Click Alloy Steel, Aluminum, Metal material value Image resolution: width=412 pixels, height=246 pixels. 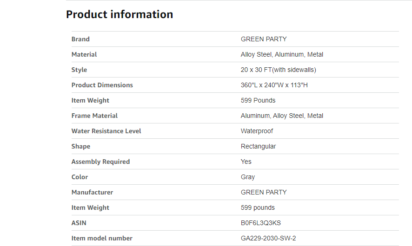point(282,54)
